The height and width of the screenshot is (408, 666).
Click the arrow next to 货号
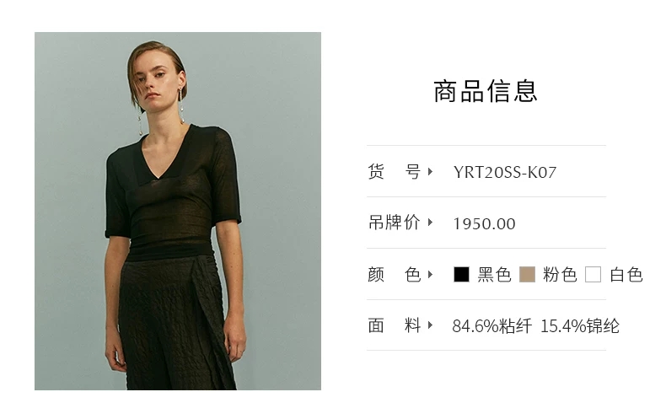point(430,171)
